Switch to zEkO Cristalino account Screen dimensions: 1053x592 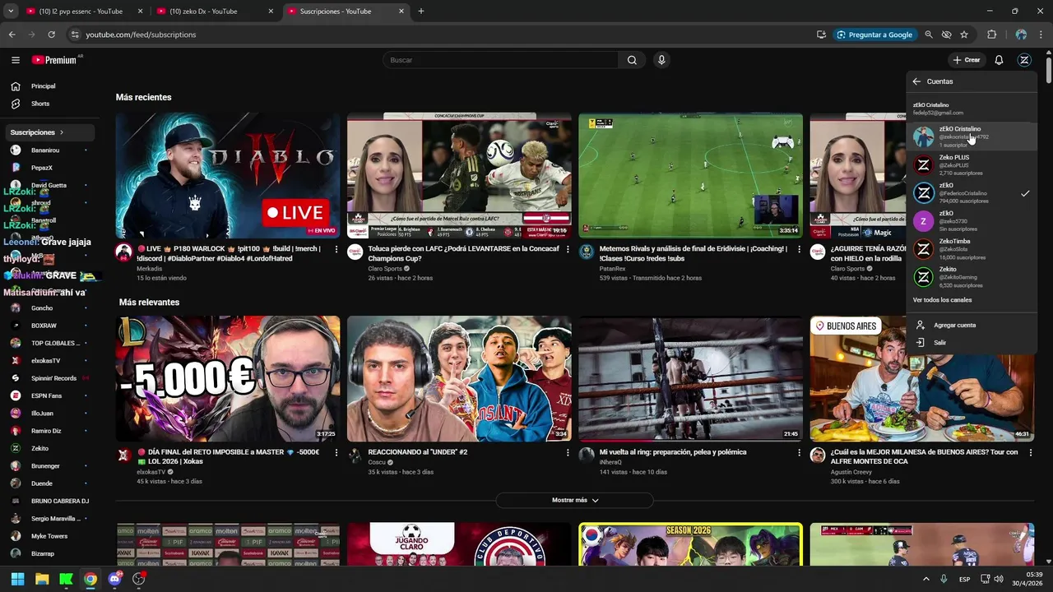coord(971,136)
